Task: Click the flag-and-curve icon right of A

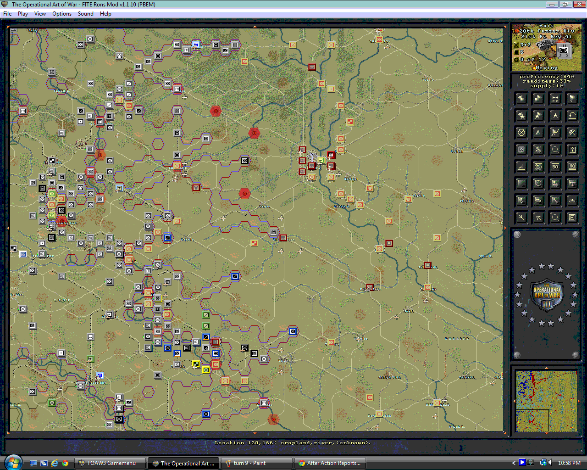Action: pyautogui.click(x=555, y=133)
